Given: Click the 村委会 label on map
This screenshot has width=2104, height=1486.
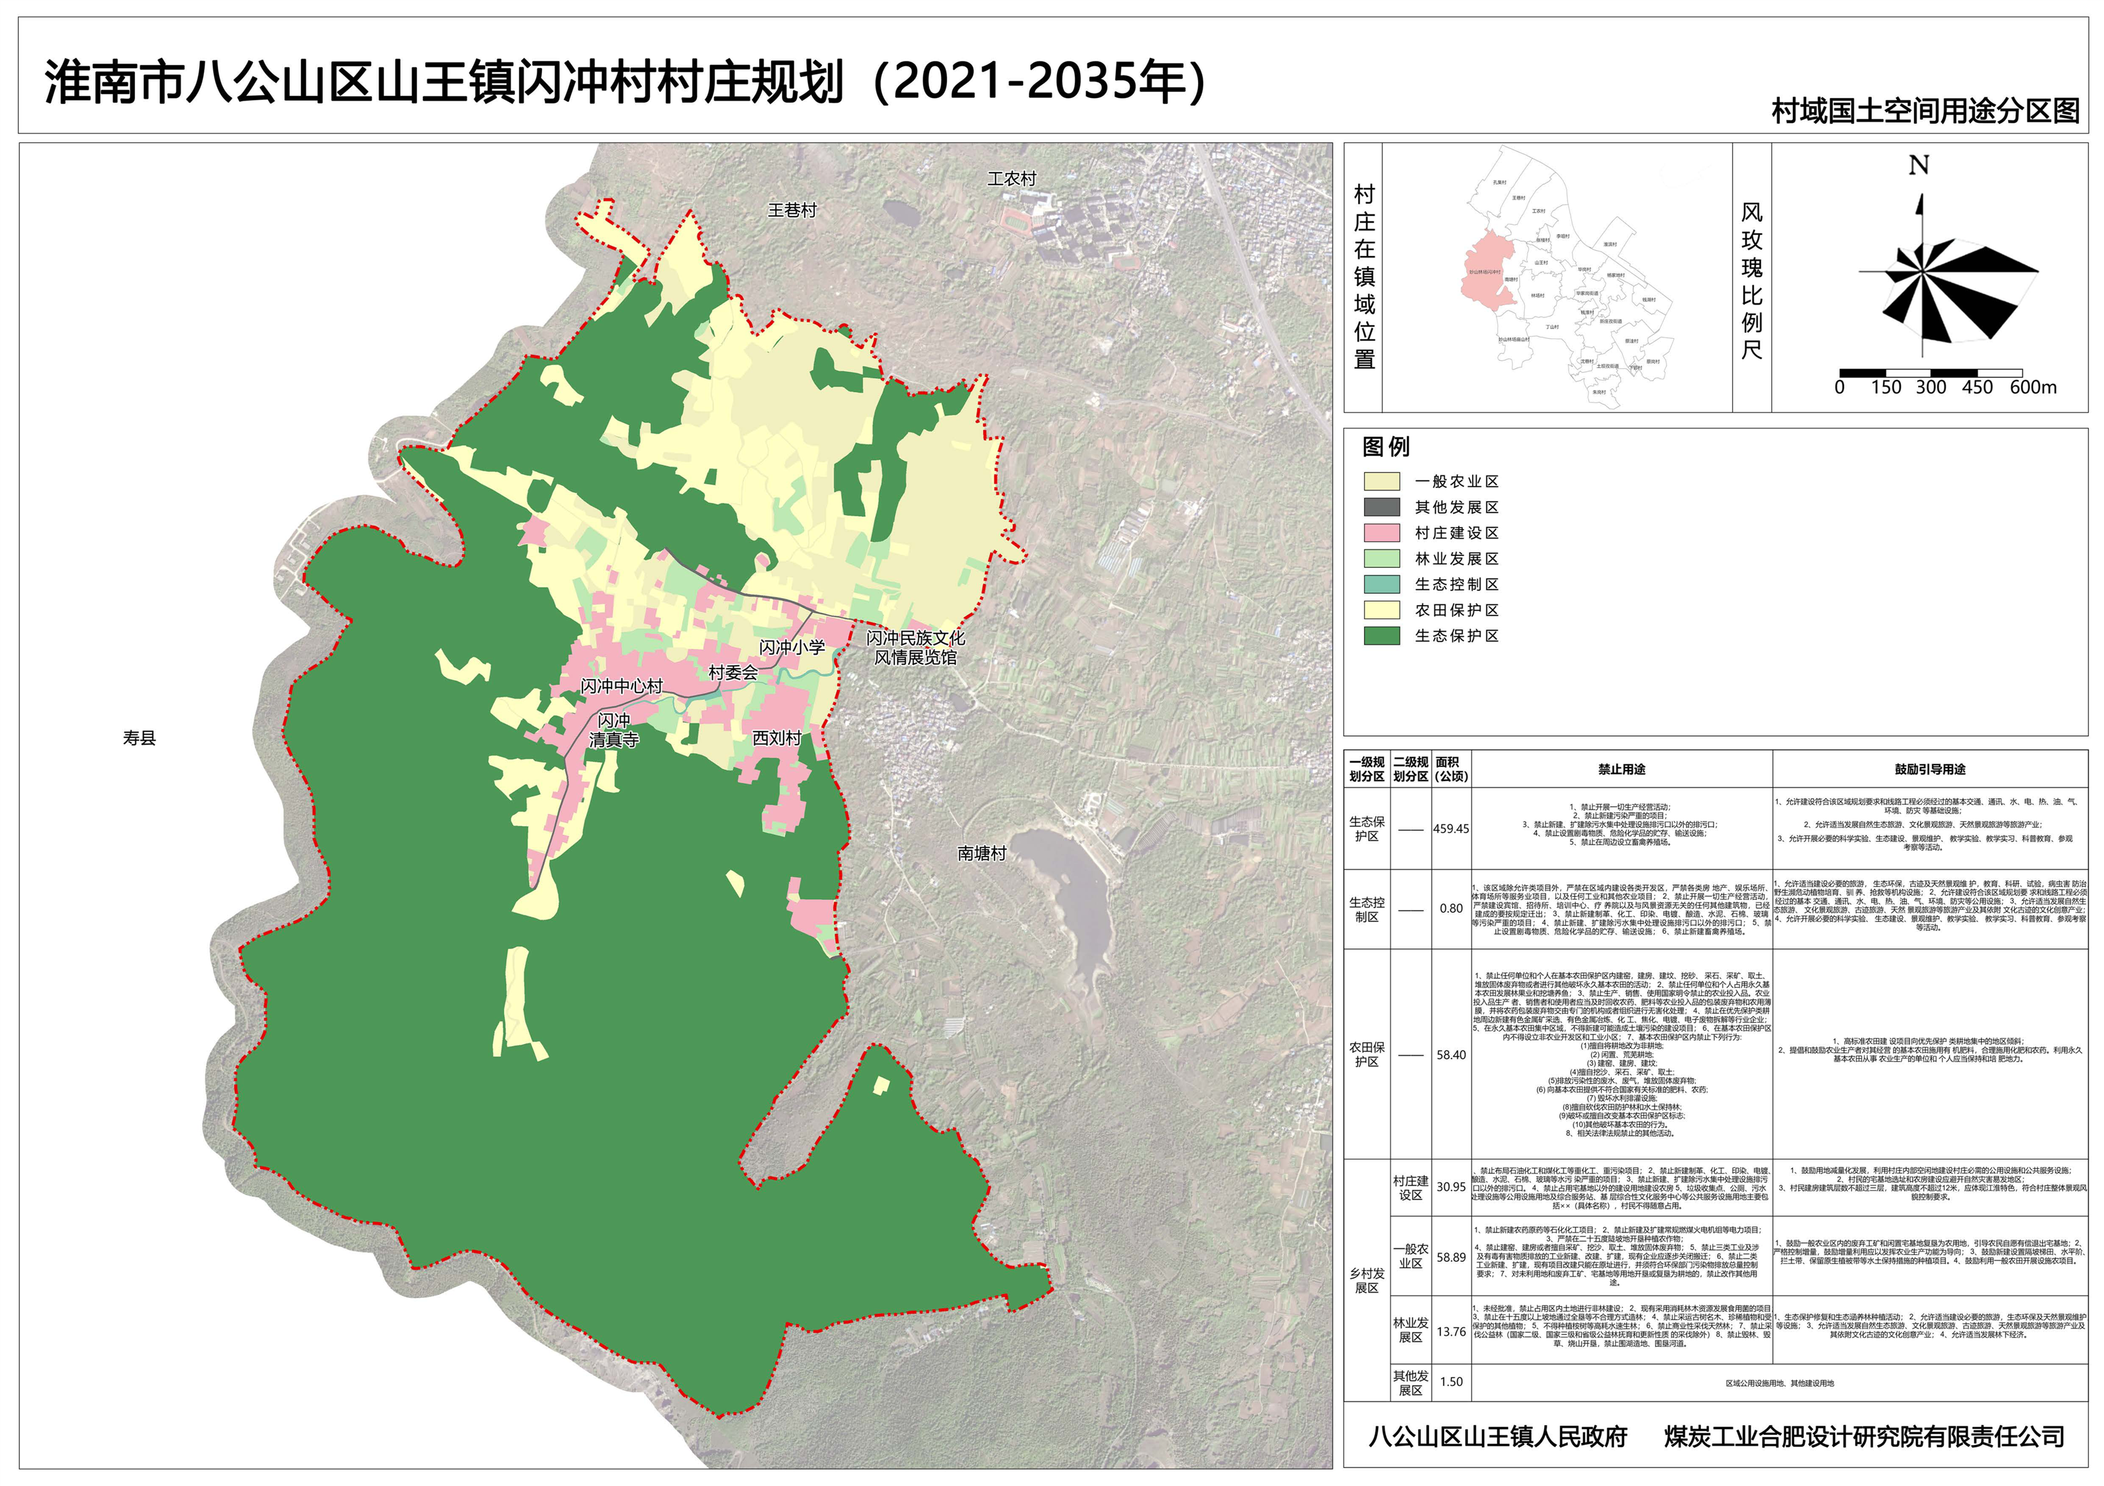Looking at the screenshot, I should pyautogui.click(x=733, y=673).
